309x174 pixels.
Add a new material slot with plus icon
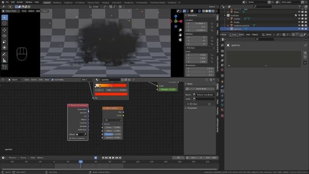(x=305, y=53)
